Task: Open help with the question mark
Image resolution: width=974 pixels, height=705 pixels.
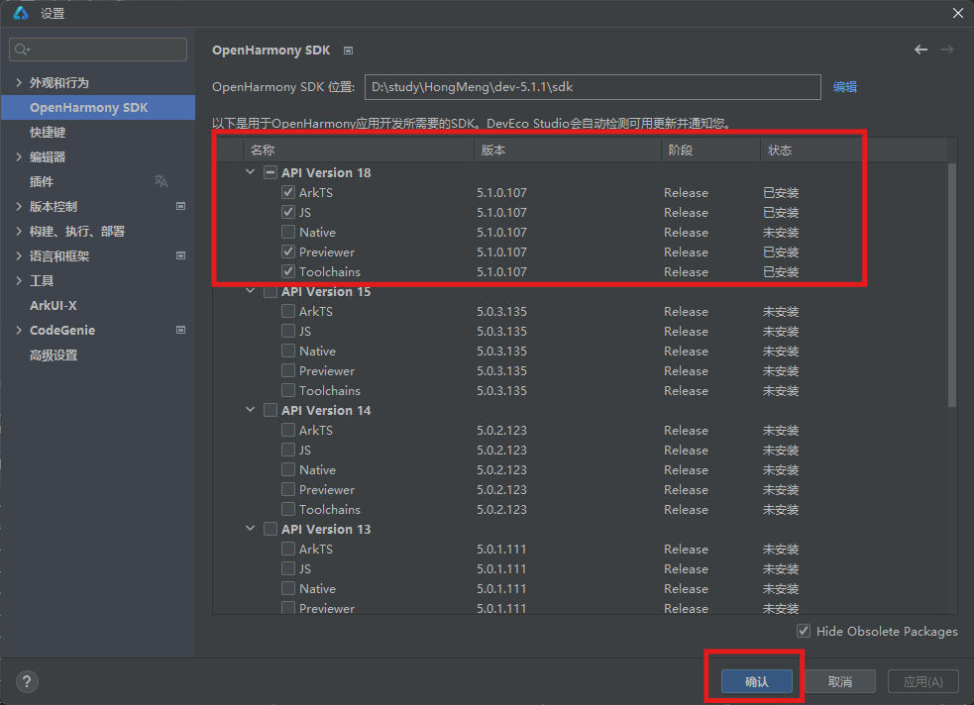Action: 27,681
